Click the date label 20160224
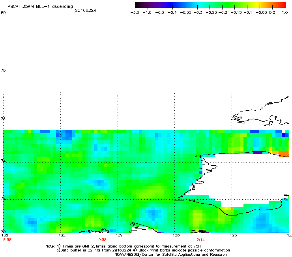Screen dimensions: 292x257 86,10
